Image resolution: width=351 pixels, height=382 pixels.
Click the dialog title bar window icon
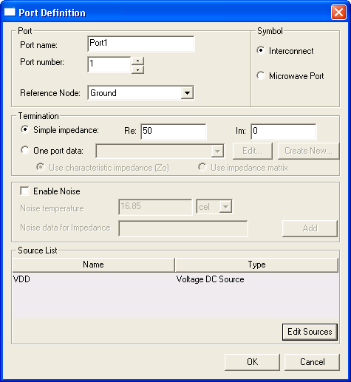(10, 12)
